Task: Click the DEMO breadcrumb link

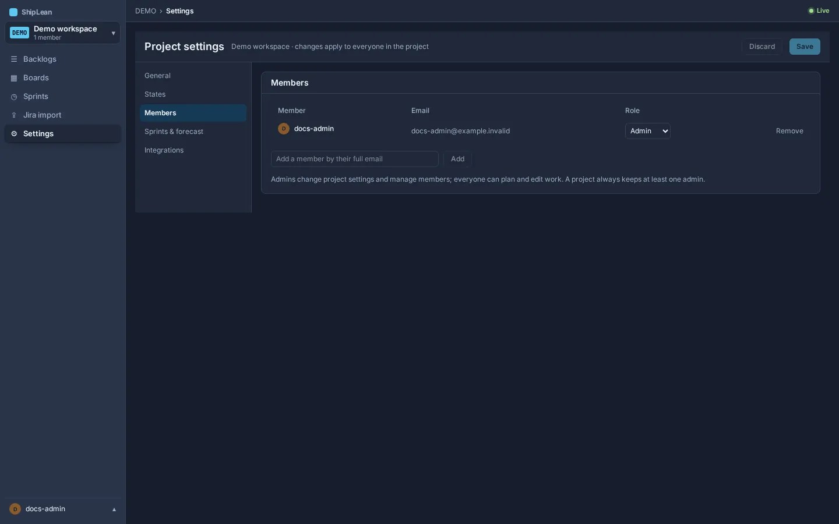Action: click(146, 11)
